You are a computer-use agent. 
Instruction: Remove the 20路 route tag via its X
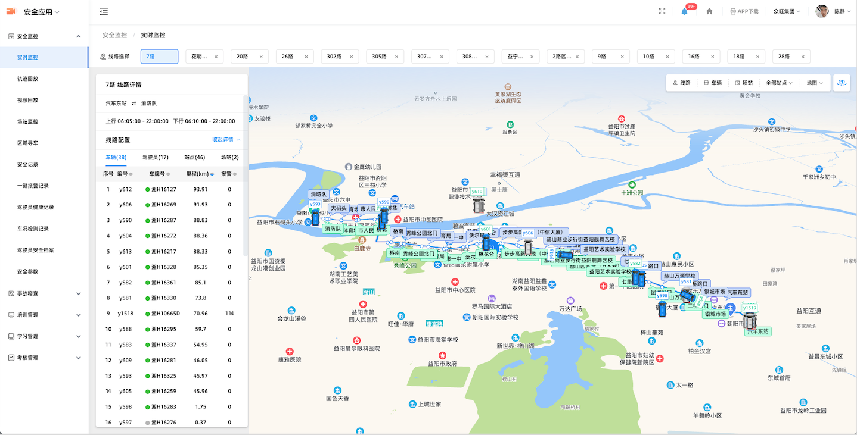pyautogui.click(x=261, y=57)
